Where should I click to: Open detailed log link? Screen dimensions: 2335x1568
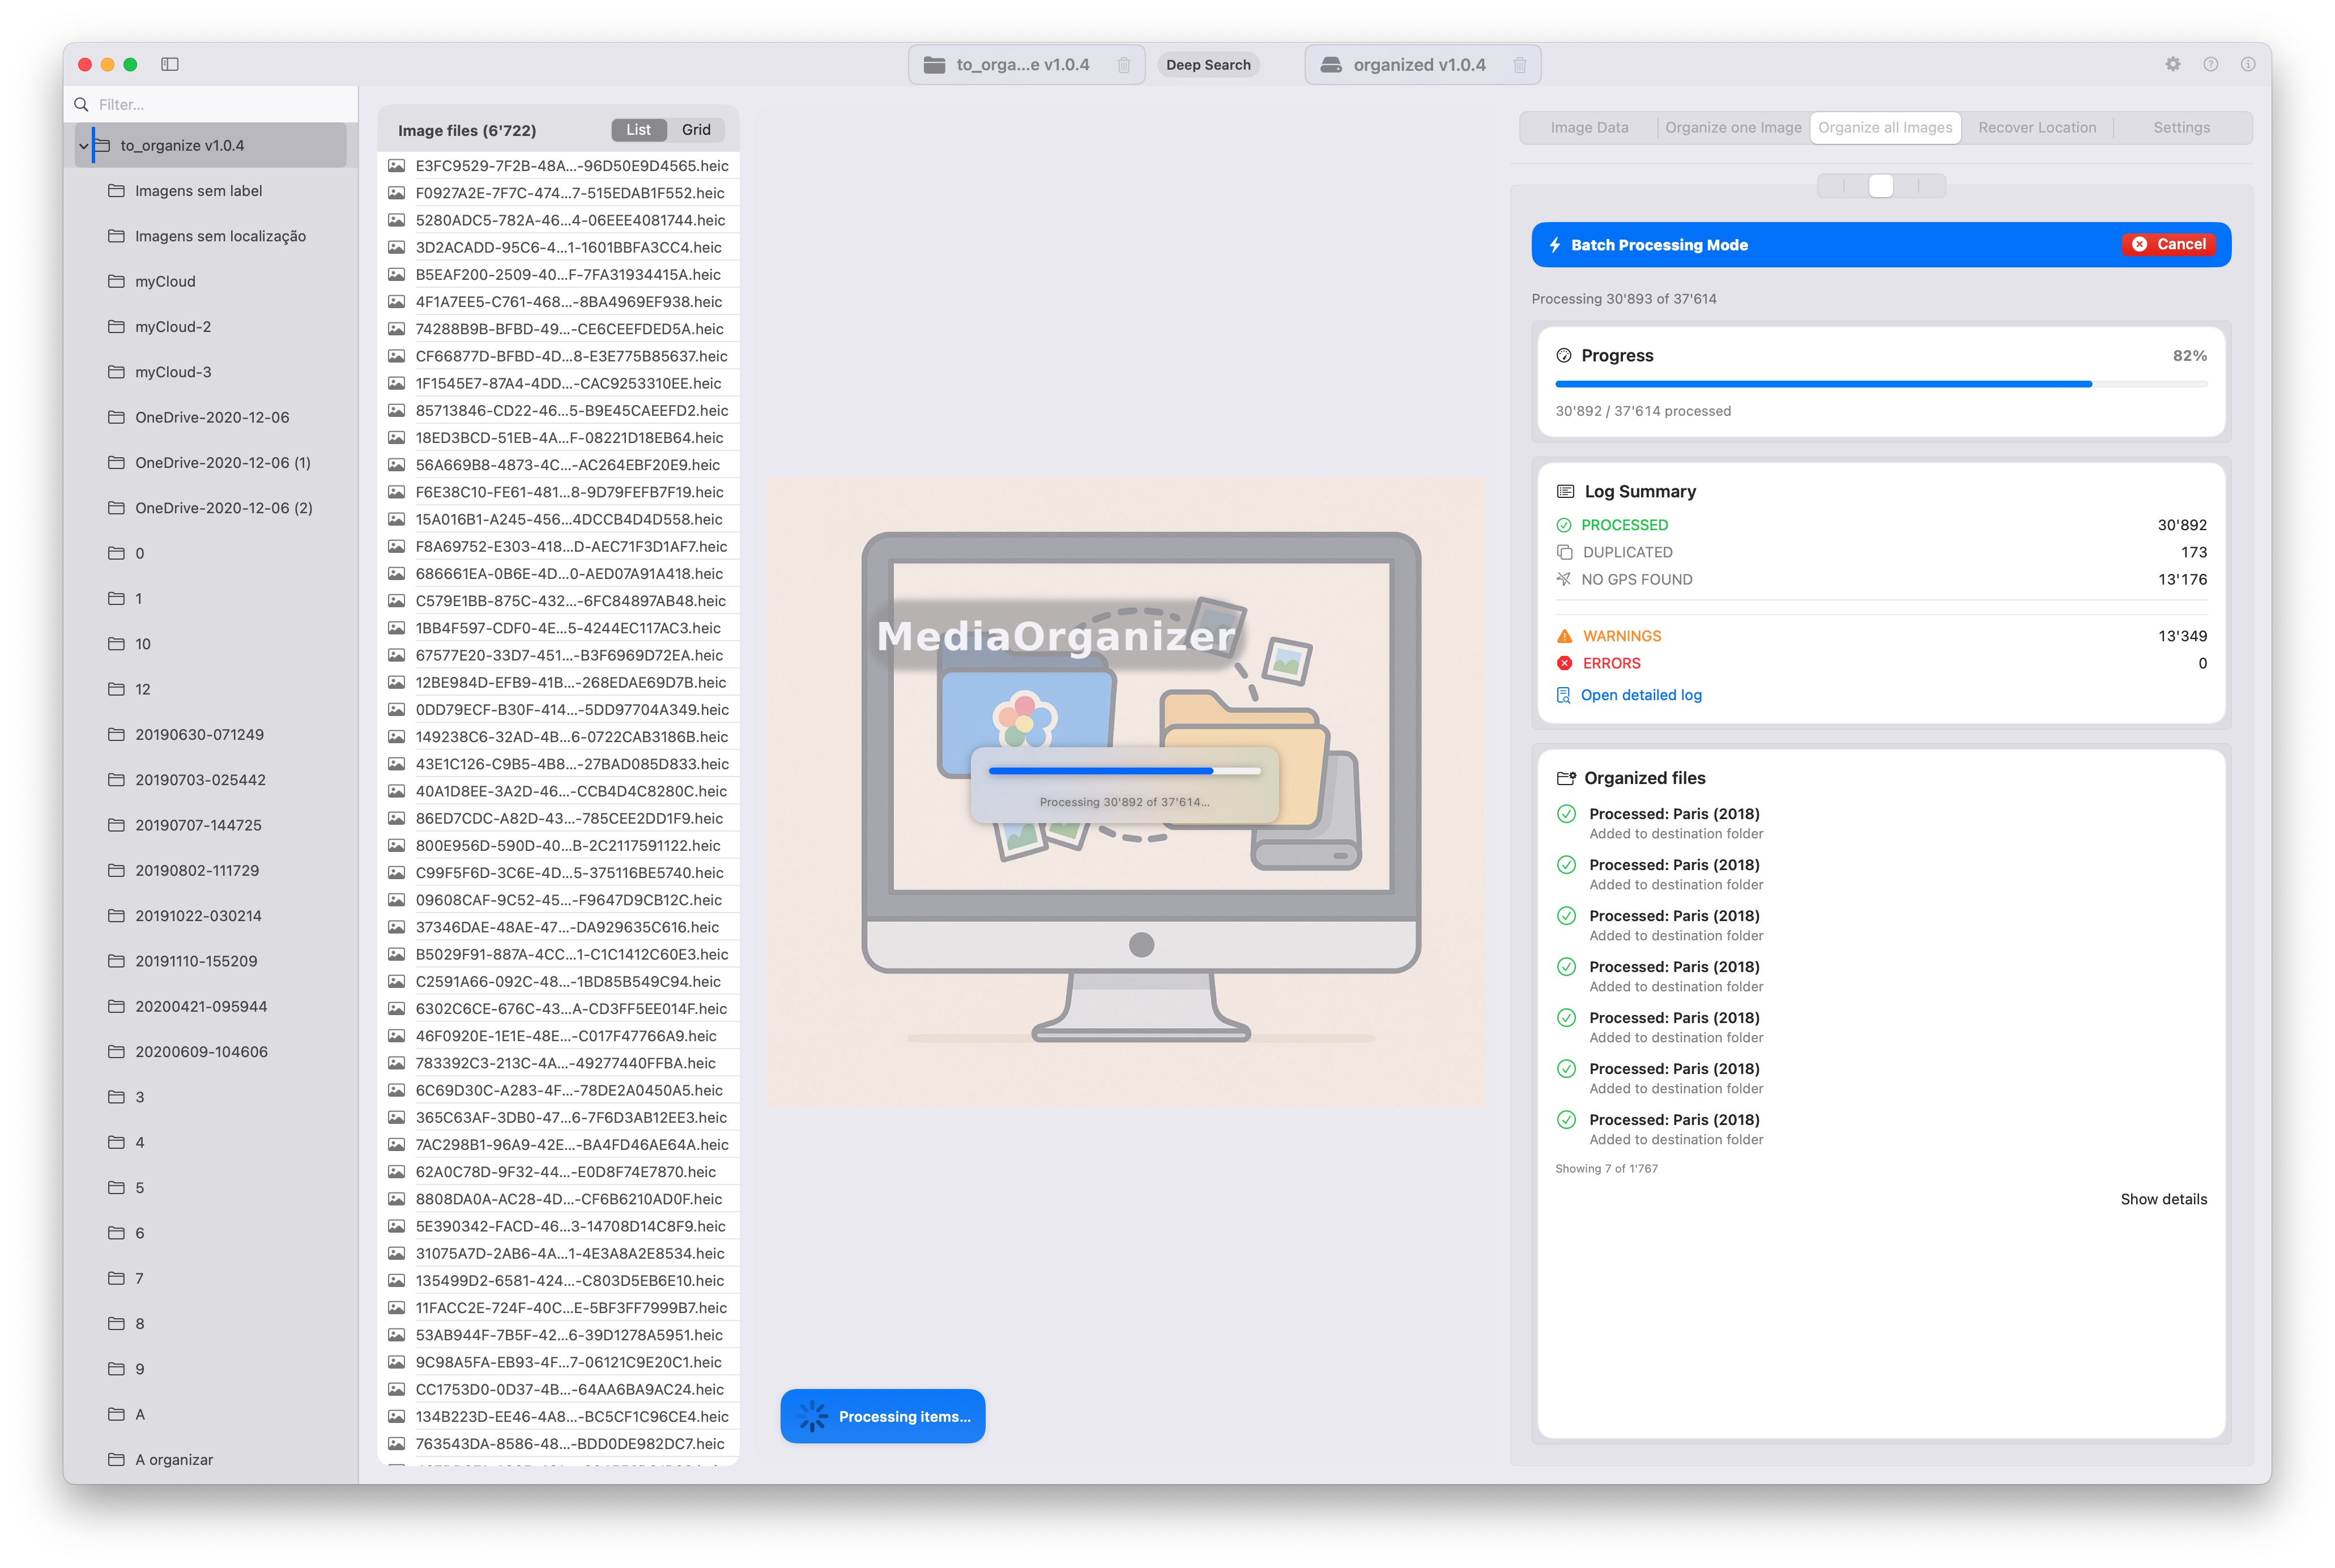click(1640, 695)
